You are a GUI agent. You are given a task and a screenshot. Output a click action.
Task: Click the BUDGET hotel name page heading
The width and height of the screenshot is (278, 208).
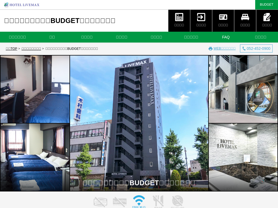(60, 21)
